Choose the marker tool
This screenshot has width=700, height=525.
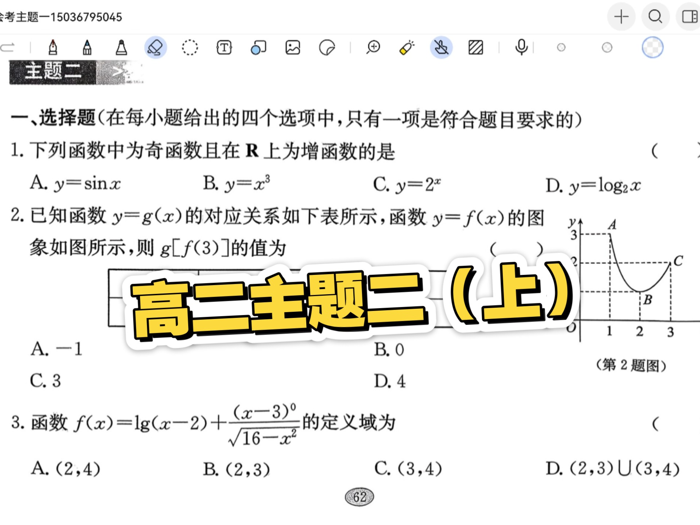121,47
